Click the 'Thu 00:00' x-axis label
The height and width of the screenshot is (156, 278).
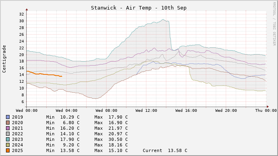266,111
